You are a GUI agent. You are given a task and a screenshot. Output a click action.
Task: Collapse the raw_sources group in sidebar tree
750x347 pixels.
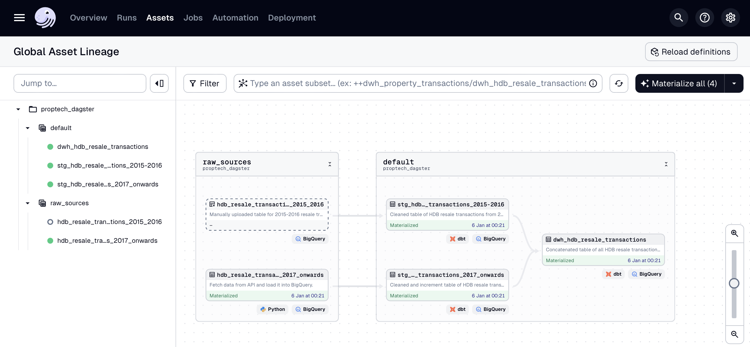coord(28,203)
